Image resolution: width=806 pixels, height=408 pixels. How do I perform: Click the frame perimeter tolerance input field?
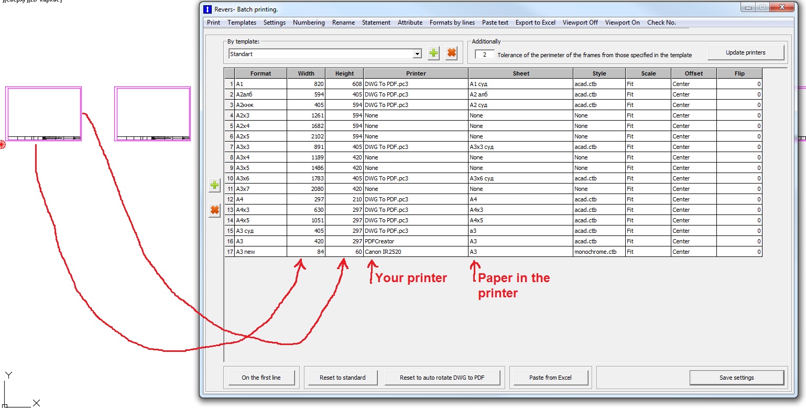point(485,53)
